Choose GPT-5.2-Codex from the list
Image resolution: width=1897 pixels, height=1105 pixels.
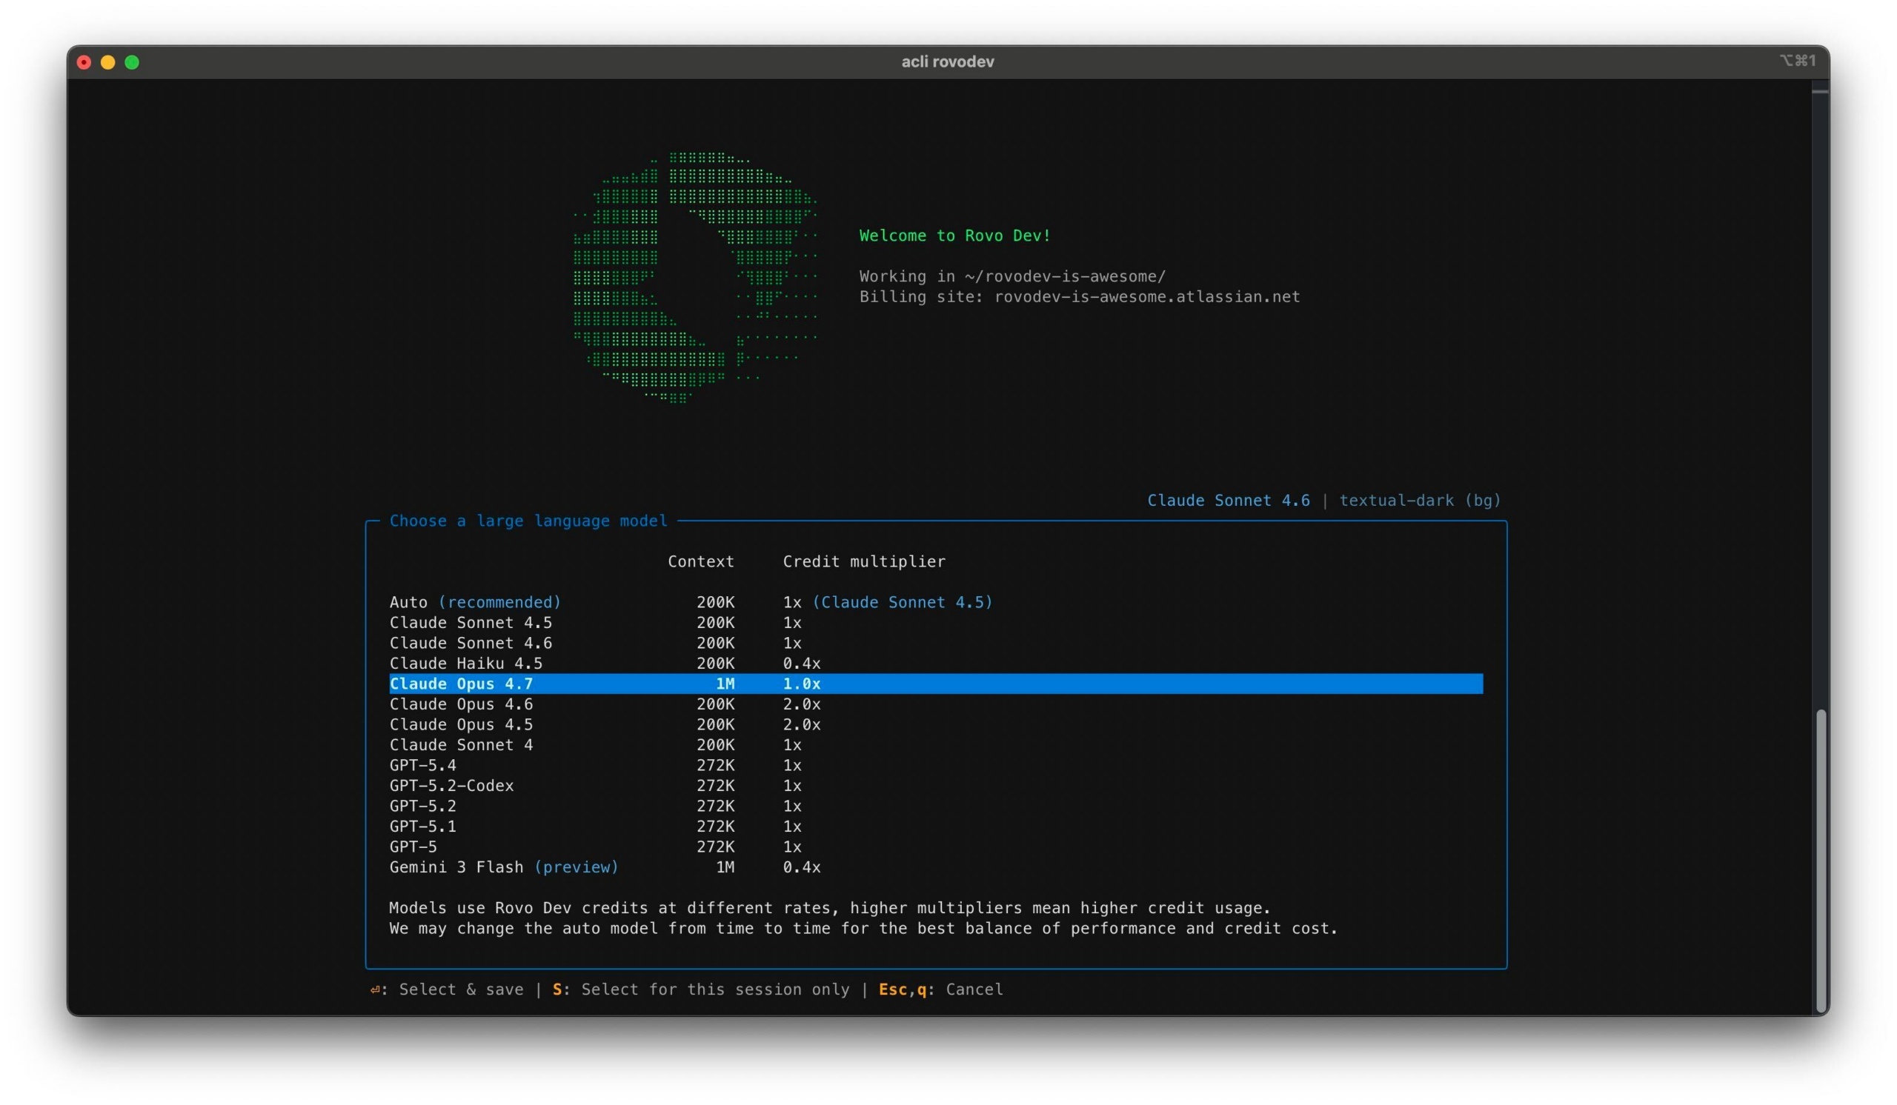click(936, 784)
